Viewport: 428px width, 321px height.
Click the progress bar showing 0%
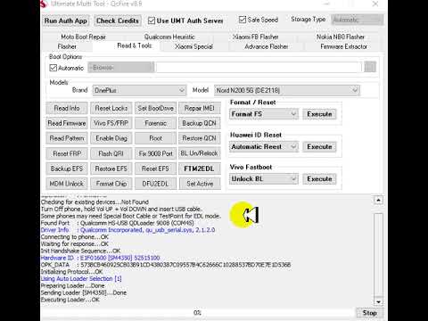[x=197, y=313]
